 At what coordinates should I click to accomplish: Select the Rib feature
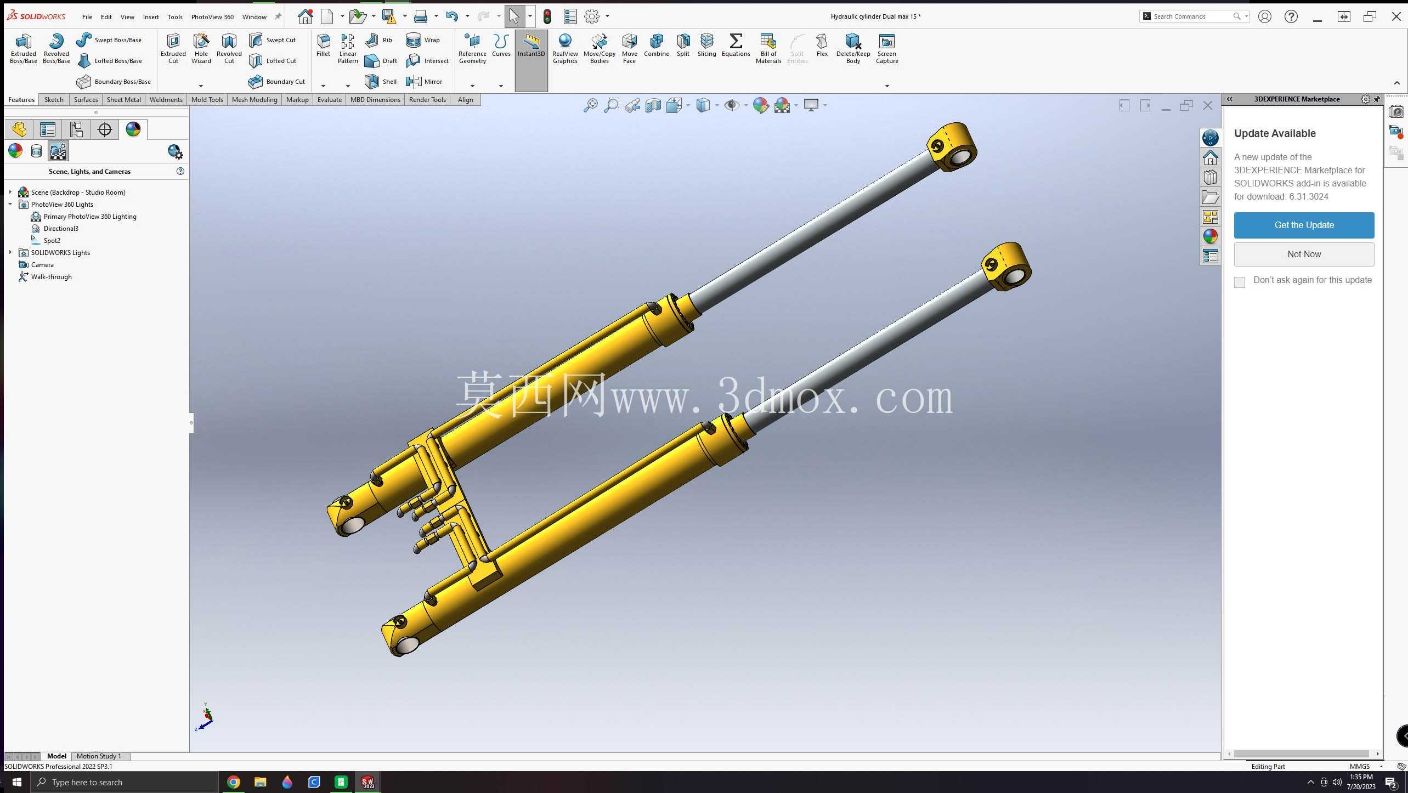tap(378, 39)
